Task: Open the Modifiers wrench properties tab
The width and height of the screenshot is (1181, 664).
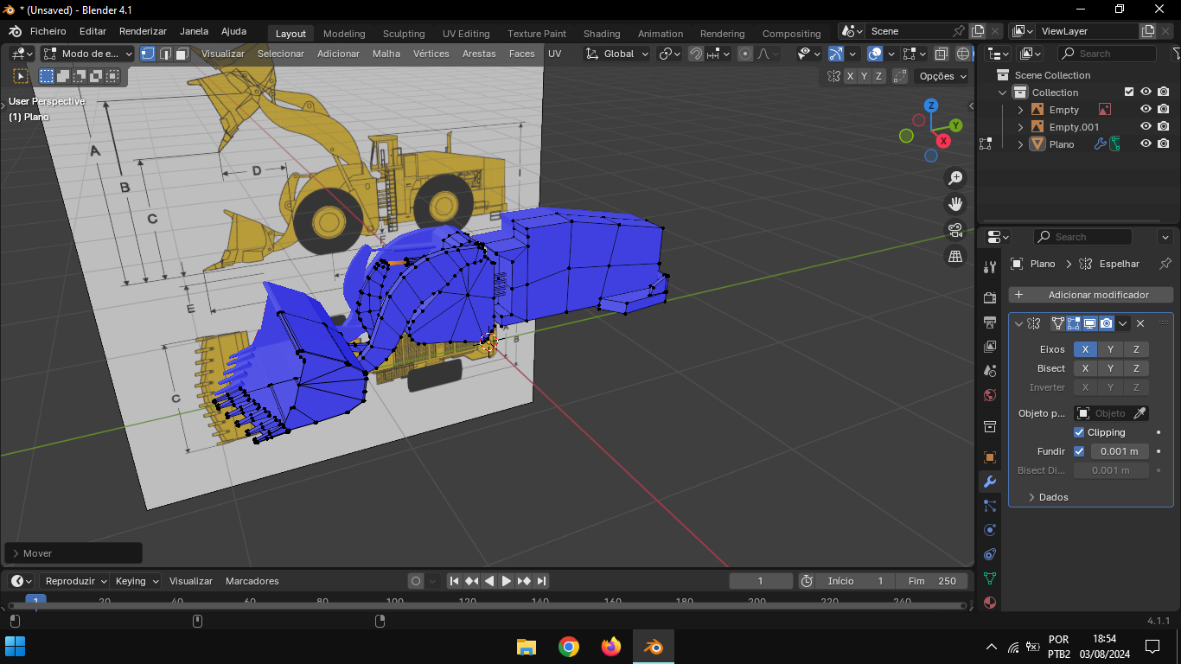Action: tap(990, 482)
